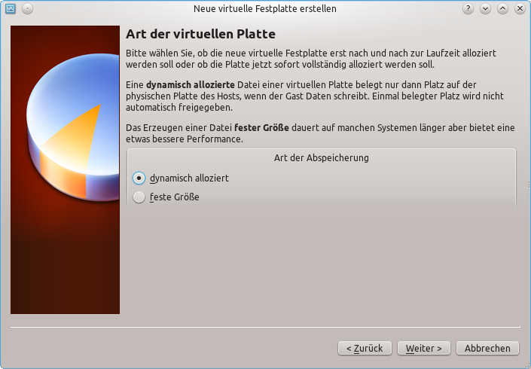
Task: Minimize the wizard window
Action: tap(486, 9)
